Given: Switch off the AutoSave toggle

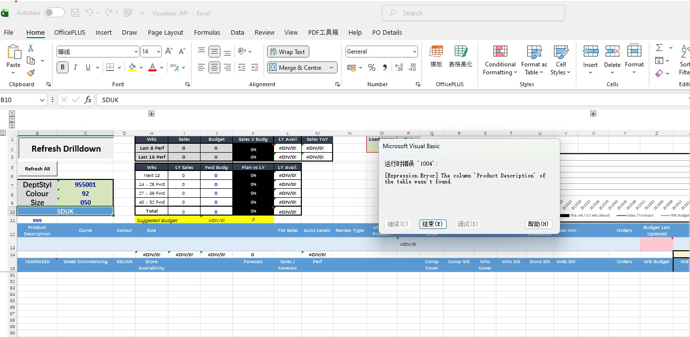Looking at the screenshot, I should pos(54,13).
